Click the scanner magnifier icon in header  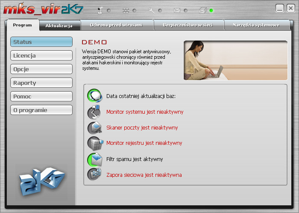(x=151, y=11)
